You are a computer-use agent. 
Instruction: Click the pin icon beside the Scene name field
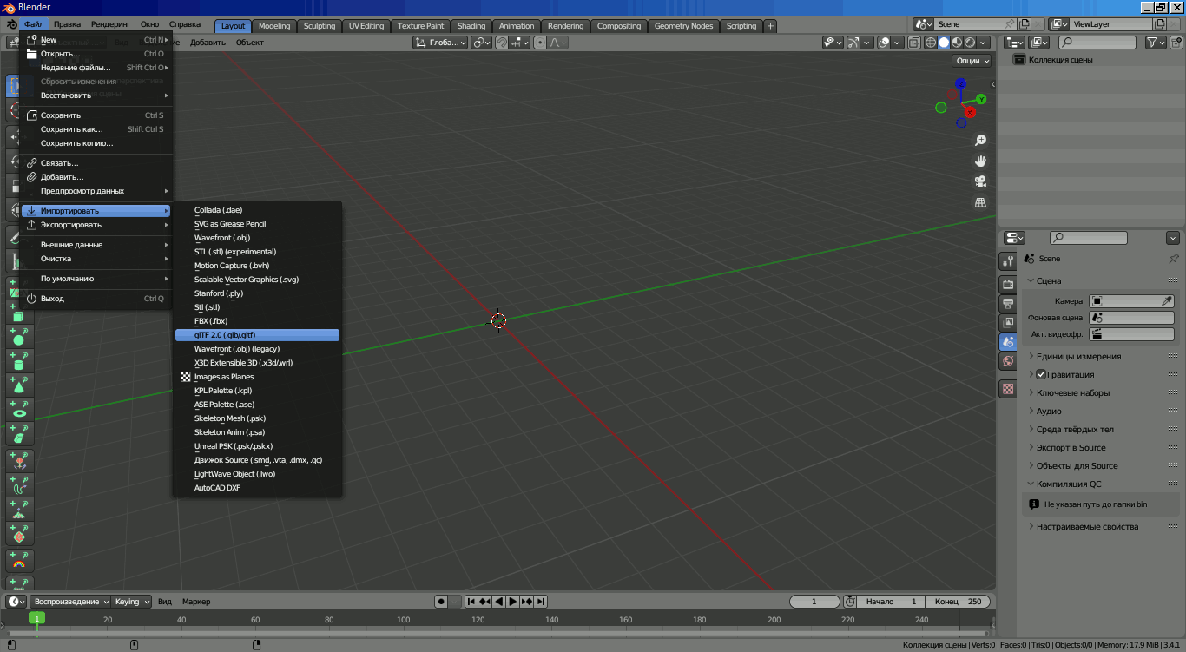tap(1009, 24)
